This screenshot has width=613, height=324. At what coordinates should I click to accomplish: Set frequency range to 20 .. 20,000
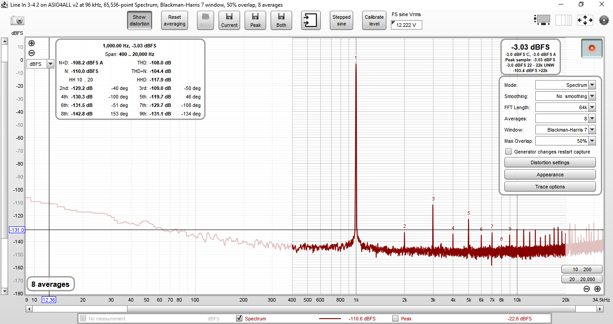coord(582,279)
